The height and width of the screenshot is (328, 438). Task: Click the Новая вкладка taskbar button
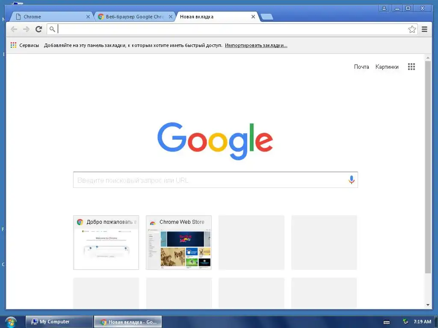pos(128,322)
